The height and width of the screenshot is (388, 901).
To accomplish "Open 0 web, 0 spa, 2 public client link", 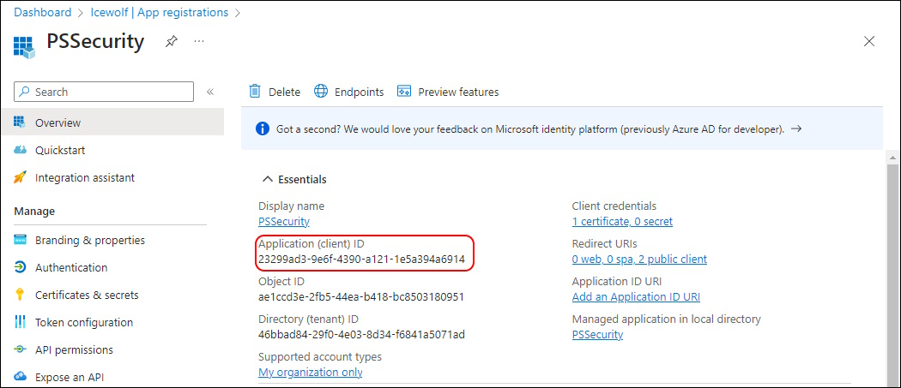I will pyautogui.click(x=639, y=260).
